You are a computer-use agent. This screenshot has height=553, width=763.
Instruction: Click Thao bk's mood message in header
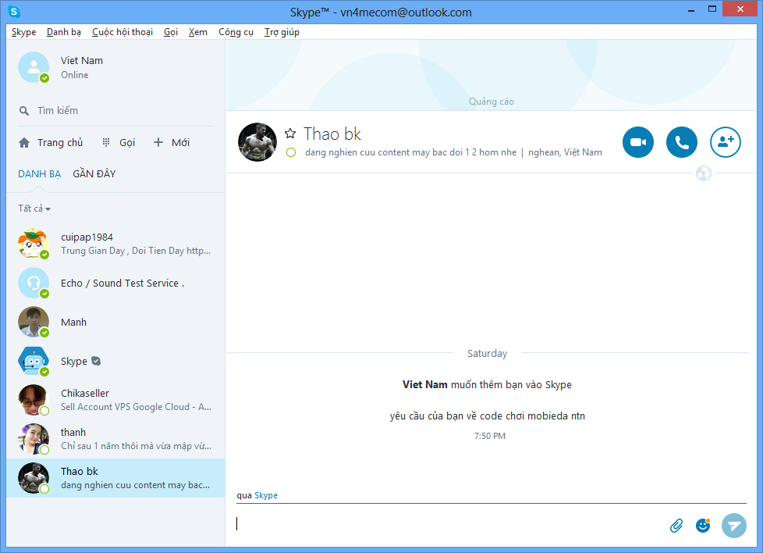[x=410, y=152]
